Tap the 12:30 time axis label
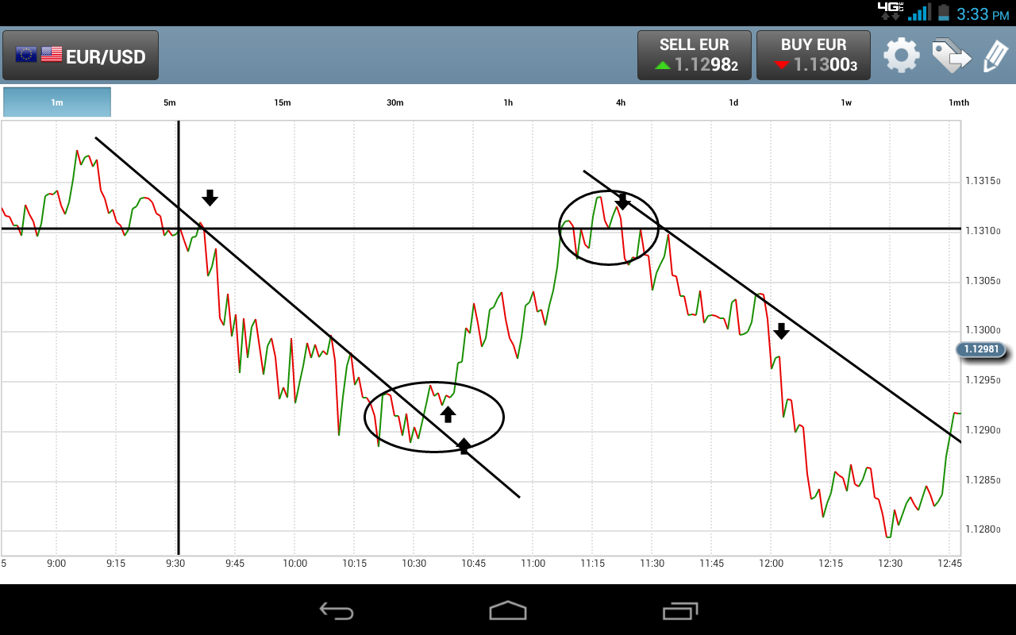The height and width of the screenshot is (635, 1016). 890,564
